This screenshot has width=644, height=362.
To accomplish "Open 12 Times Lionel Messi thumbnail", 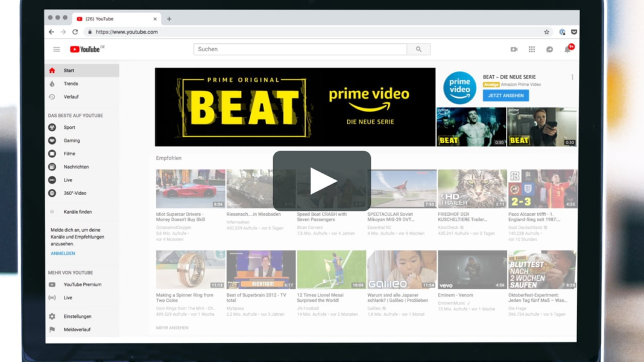I will (x=332, y=270).
